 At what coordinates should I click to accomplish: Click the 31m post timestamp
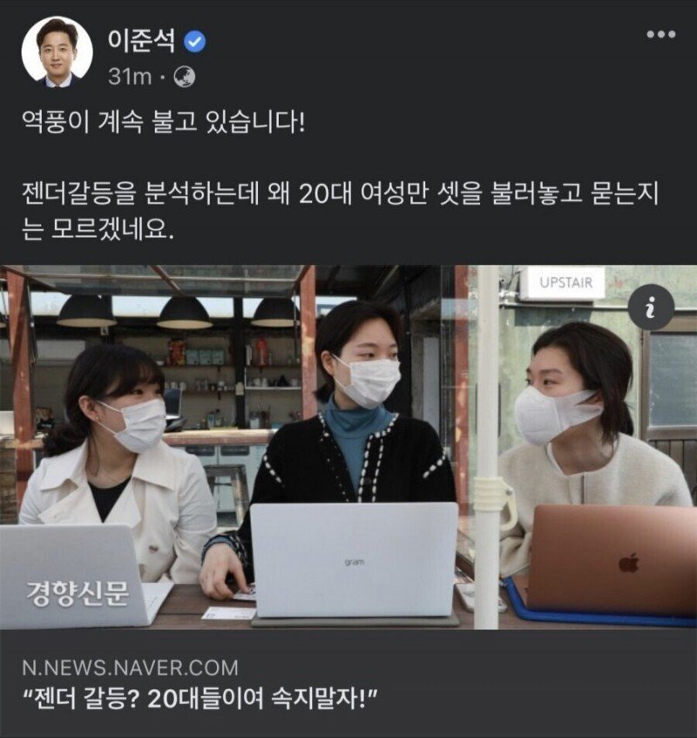tap(130, 77)
